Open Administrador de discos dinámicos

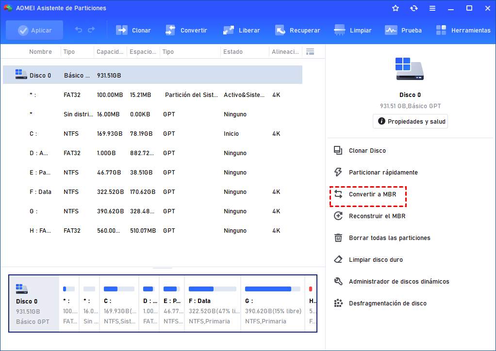399,282
